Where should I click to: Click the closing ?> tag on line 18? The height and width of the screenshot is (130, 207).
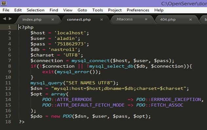[x=22, y=121]
